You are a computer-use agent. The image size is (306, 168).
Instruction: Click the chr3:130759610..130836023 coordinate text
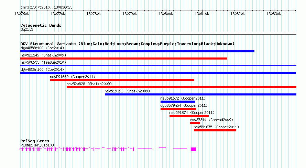tap(46, 7)
